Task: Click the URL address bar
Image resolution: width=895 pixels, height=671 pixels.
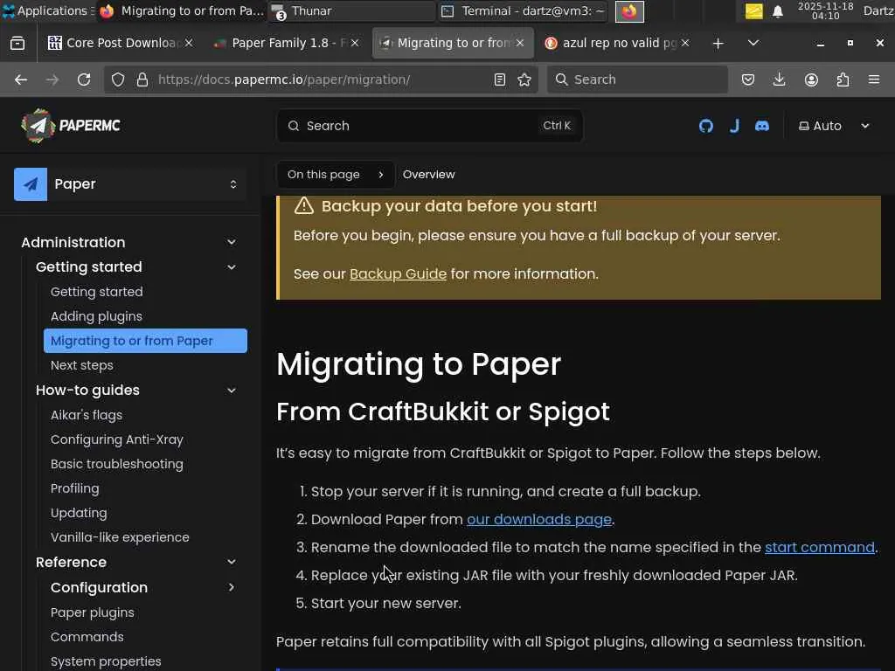Action: point(320,80)
